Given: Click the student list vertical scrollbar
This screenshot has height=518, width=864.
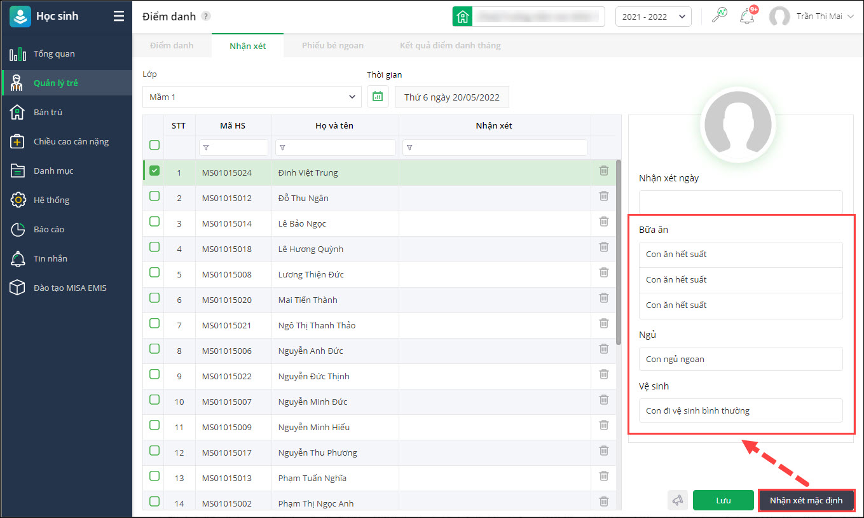Looking at the screenshot, I should click(618, 255).
